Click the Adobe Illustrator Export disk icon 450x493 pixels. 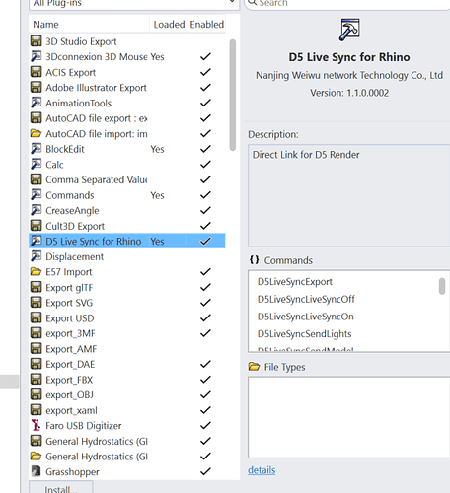pyautogui.click(x=37, y=88)
